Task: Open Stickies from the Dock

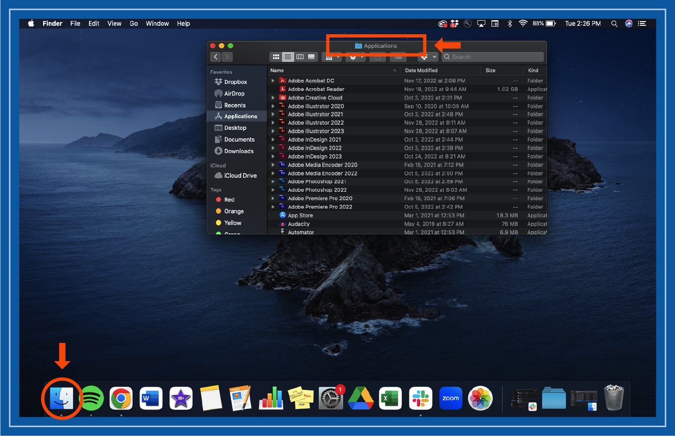Action: tap(301, 398)
